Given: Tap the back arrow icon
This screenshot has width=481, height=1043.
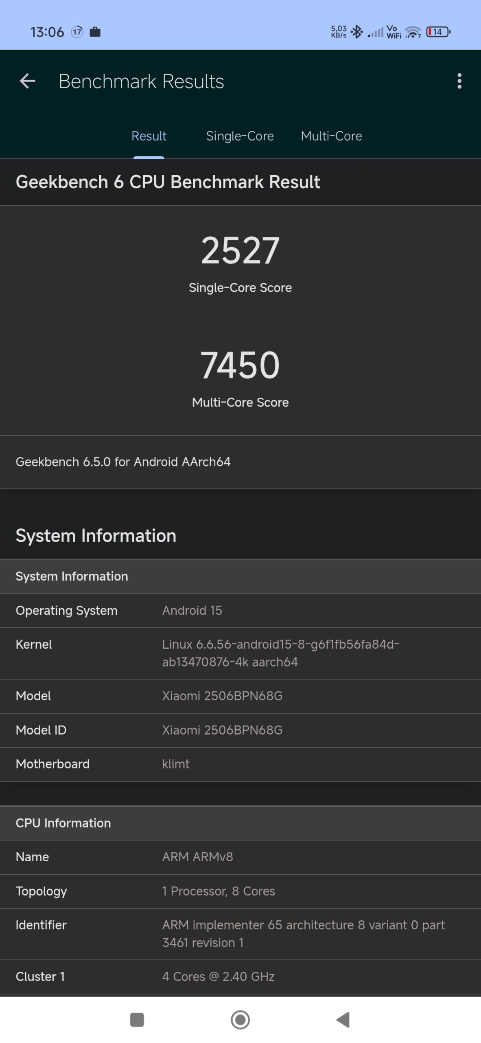Looking at the screenshot, I should tap(28, 81).
